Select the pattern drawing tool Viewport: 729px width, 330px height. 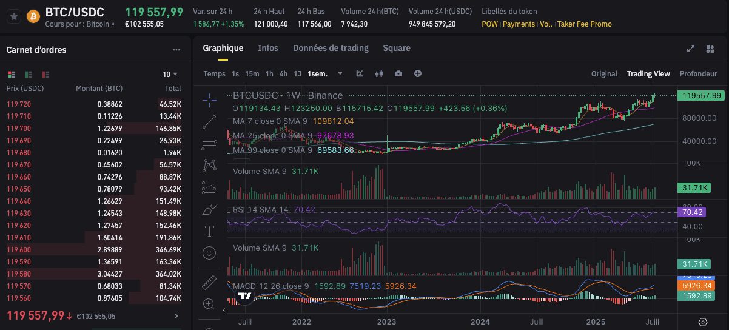(x=209, y=165)
